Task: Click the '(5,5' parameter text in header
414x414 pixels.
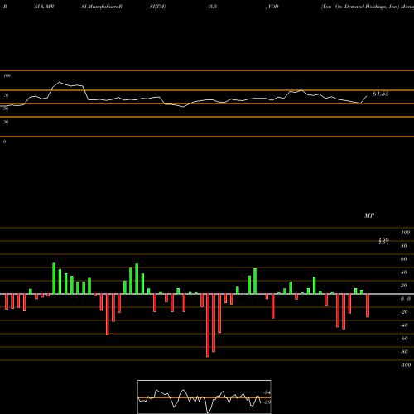Action: pyautogui.click(x=213, y=7)
